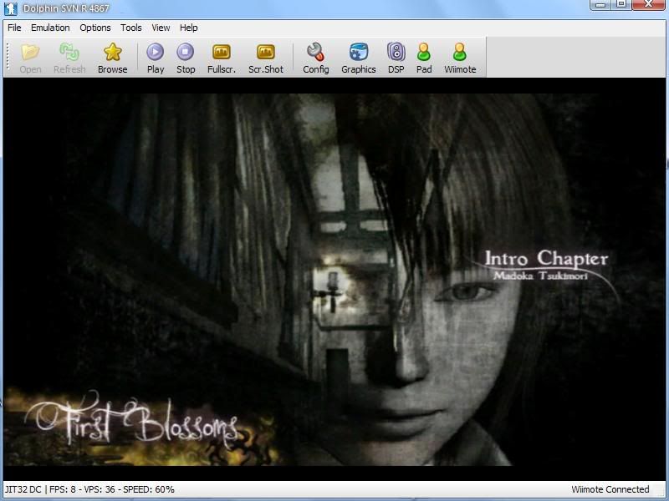Start emulation with the Play icon
Viewport: 669px width, 501px height.
click(156, 52)
